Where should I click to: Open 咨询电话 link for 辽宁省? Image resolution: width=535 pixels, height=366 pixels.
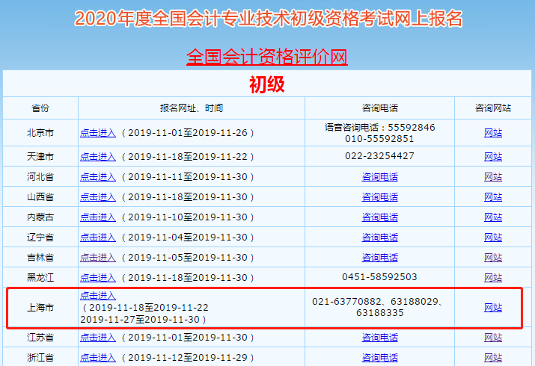click(380, 238)
